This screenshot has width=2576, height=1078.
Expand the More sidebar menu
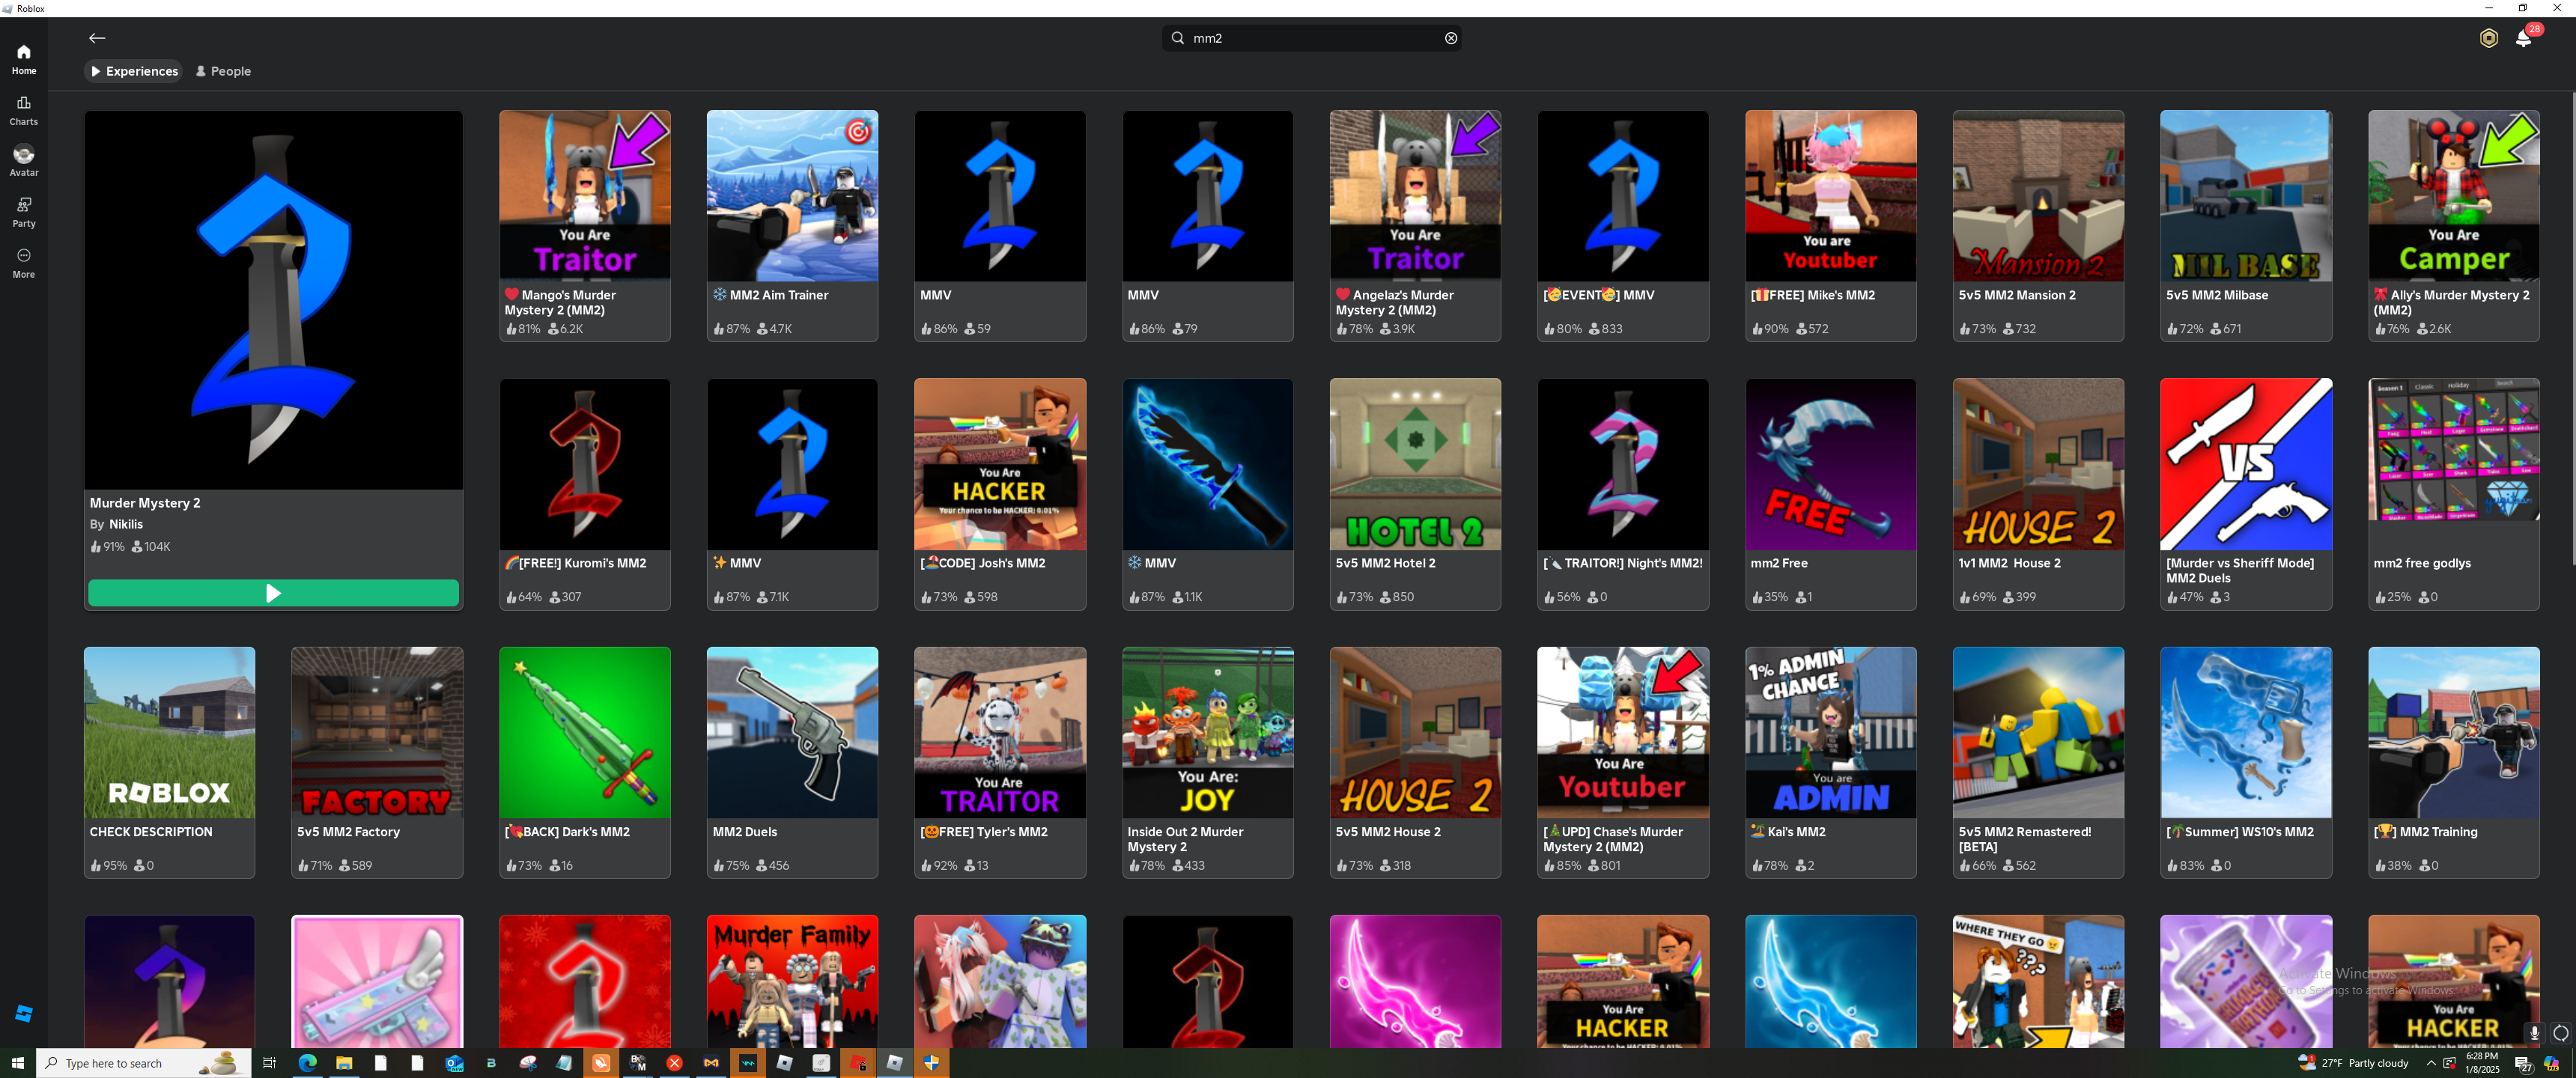click(x=24, y=262)
